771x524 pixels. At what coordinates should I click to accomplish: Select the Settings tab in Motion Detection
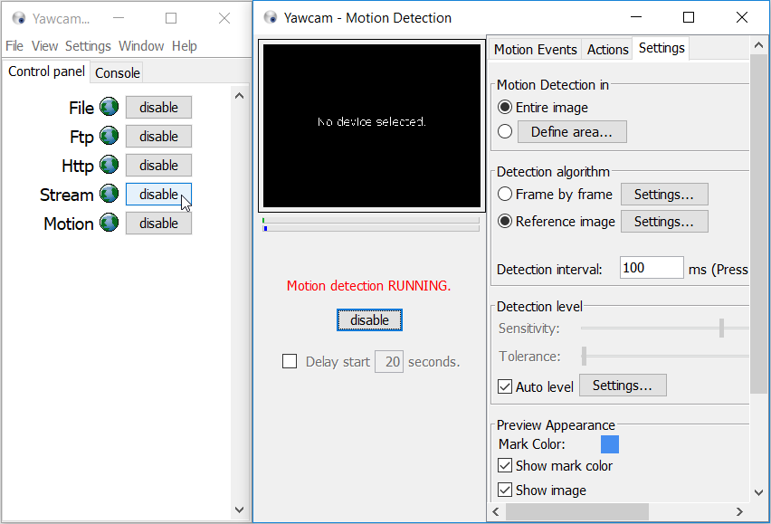pyautogui.click(x=662, y=48)
